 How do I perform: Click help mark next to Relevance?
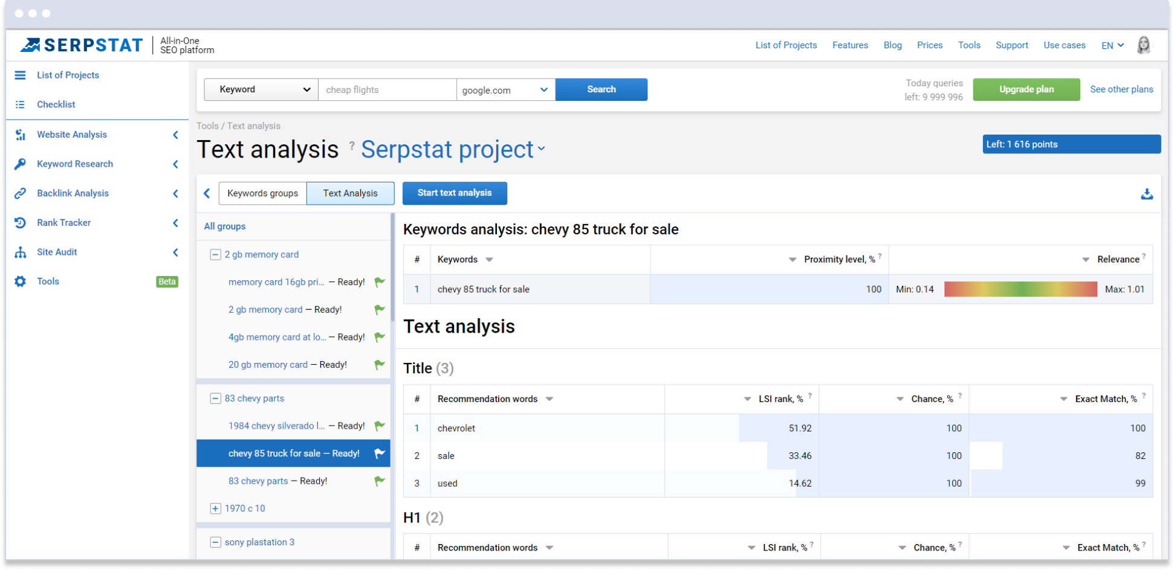point(1144,256)
